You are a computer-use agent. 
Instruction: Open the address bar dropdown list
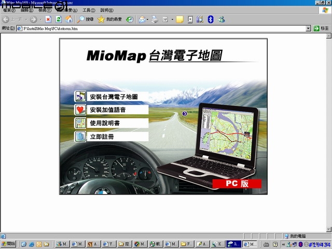click(x=309, y=29)
